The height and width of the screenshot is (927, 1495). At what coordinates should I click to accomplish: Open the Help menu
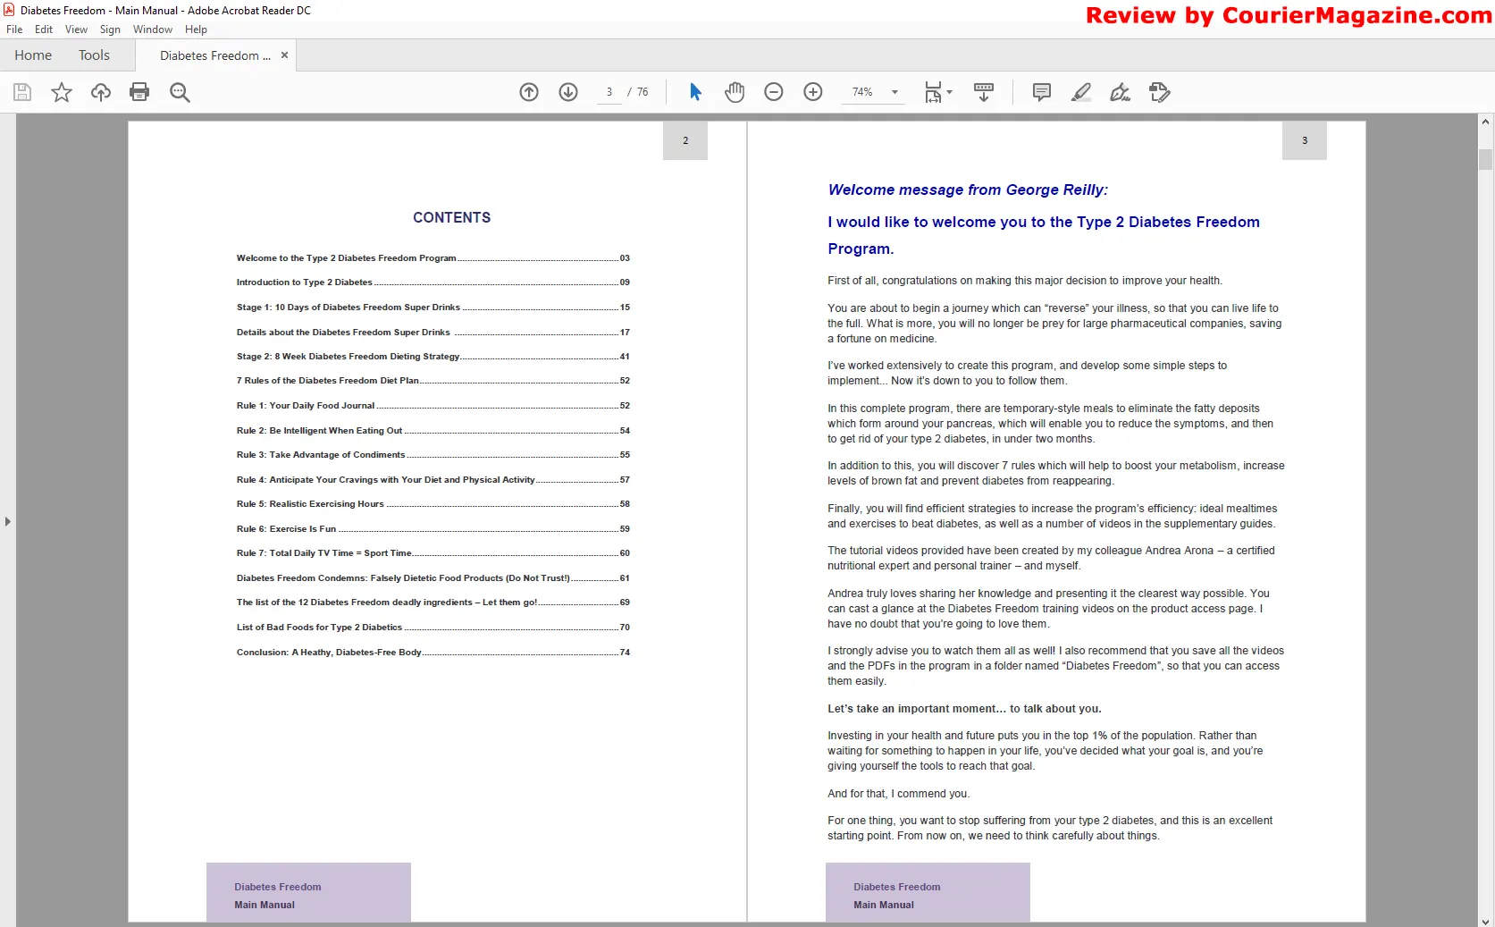pos(196,29)
